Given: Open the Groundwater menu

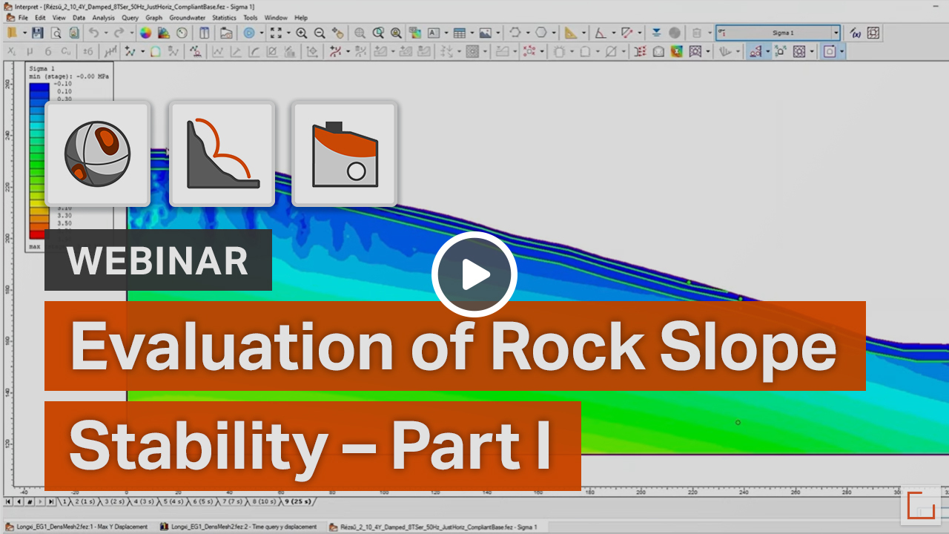Looking at the screenshot, I should point(187,17).
